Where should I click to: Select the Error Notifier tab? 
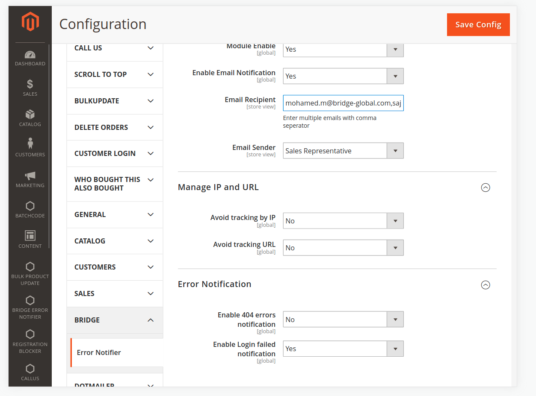(x=99, y=352)
